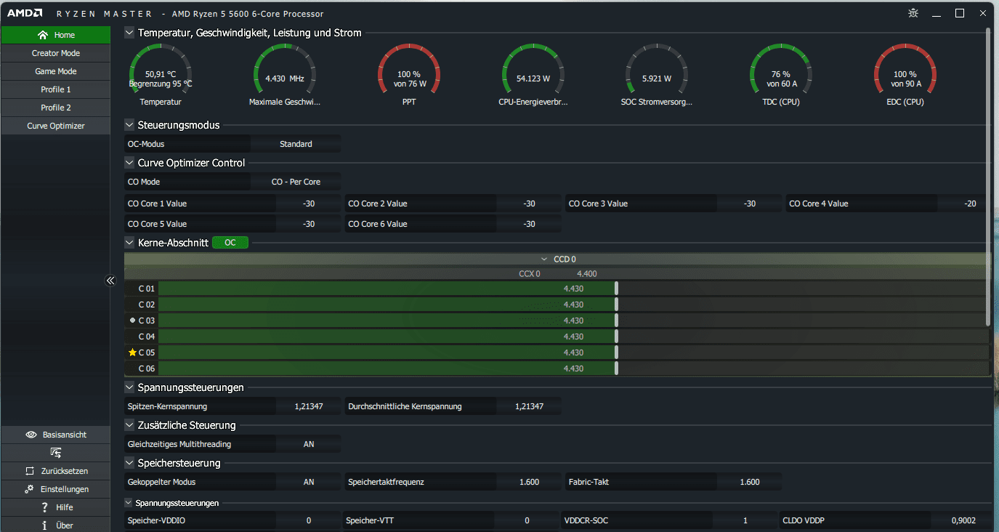
Task: Collapse the Curve Optimizer Control section
Action: [129, 163]
